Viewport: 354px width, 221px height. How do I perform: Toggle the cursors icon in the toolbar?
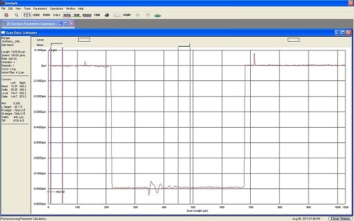[26, 15]
